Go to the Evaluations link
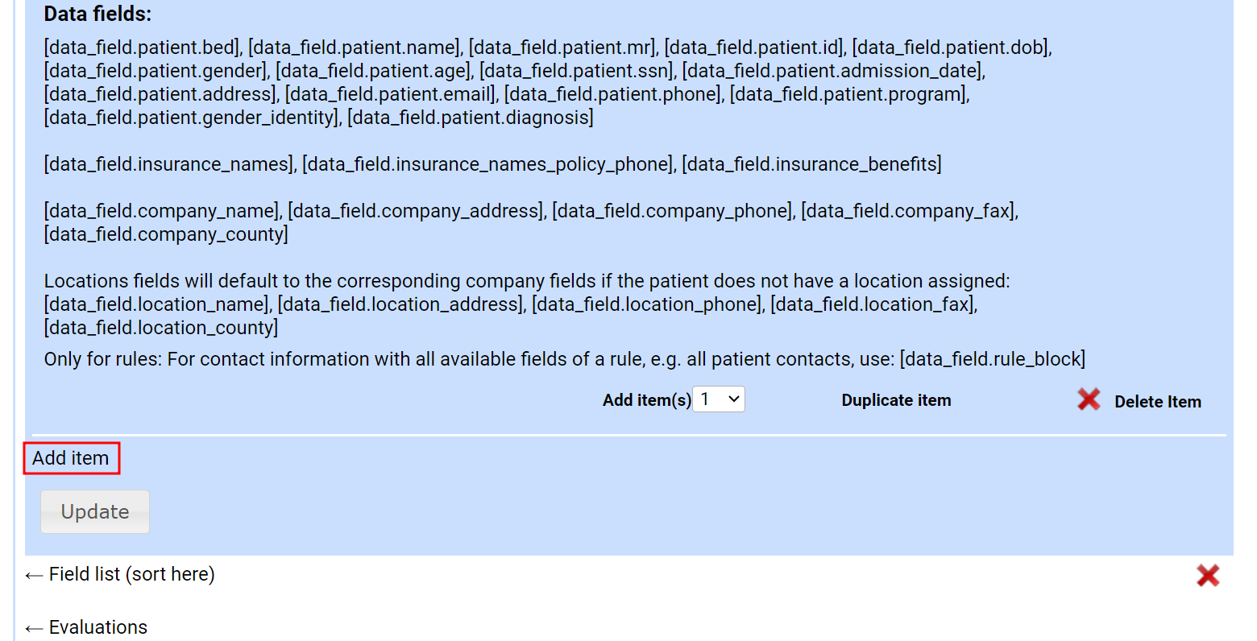The image size is (1257, 641). point(98,627)
